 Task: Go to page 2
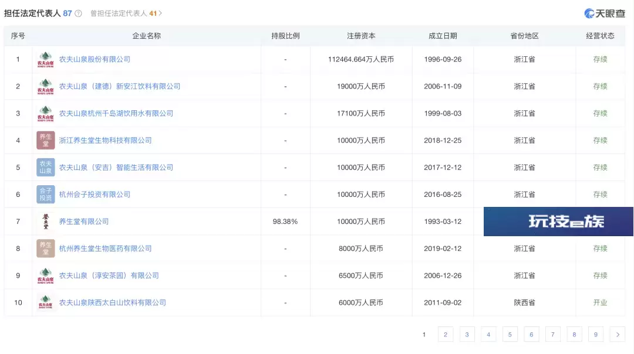coord(445,335)
